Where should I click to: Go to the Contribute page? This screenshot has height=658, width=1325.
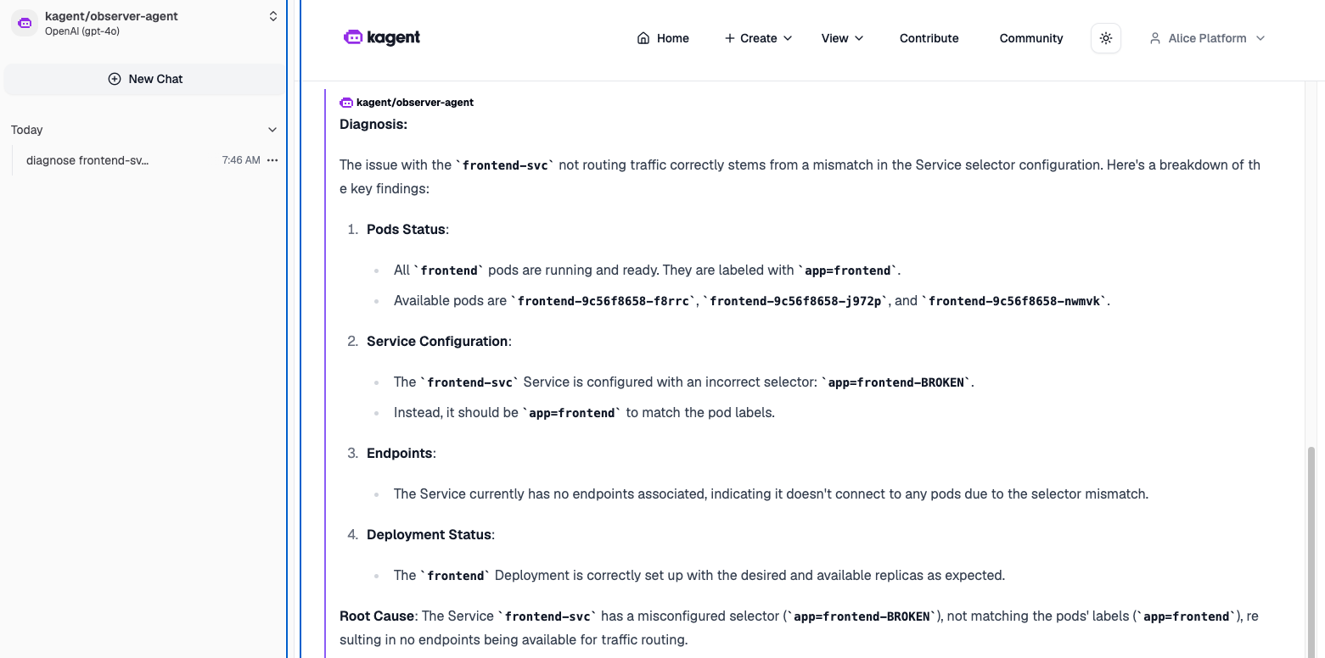[929, 38]
